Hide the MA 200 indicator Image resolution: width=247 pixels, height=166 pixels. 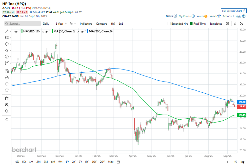82,32
